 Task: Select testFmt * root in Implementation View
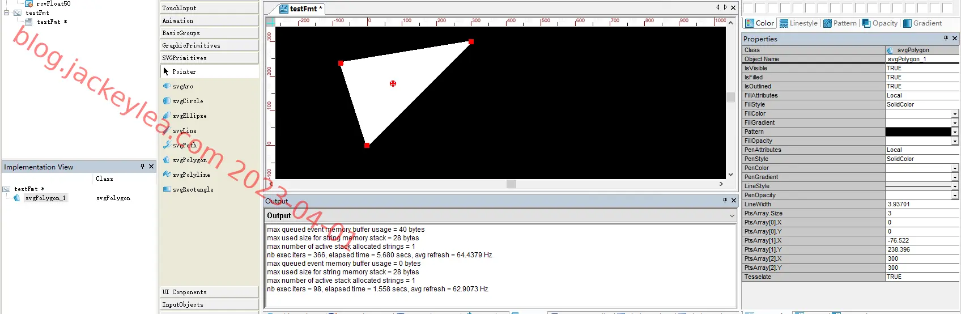29,189
